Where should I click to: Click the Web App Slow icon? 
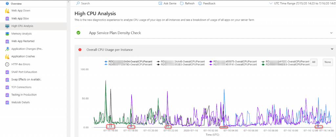[7, 18]
